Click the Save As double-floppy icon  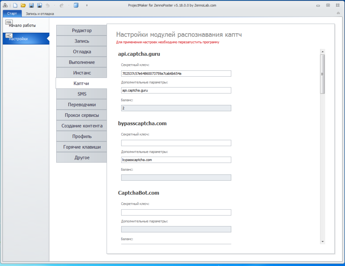[x=39, y=5]
